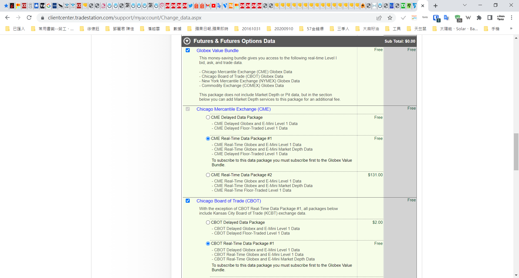Open the 徐懷鈺 bookmark folder
Screen dimensions: 519x278
[90, 29]
